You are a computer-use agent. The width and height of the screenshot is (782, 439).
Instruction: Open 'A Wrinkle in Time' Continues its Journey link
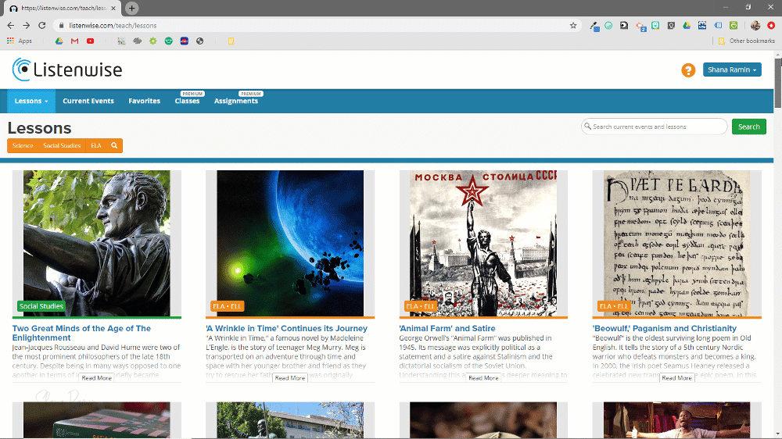(x=286, y=328)
